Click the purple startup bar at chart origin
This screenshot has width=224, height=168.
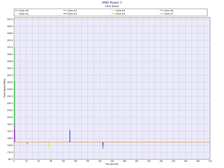coord(15,136)
